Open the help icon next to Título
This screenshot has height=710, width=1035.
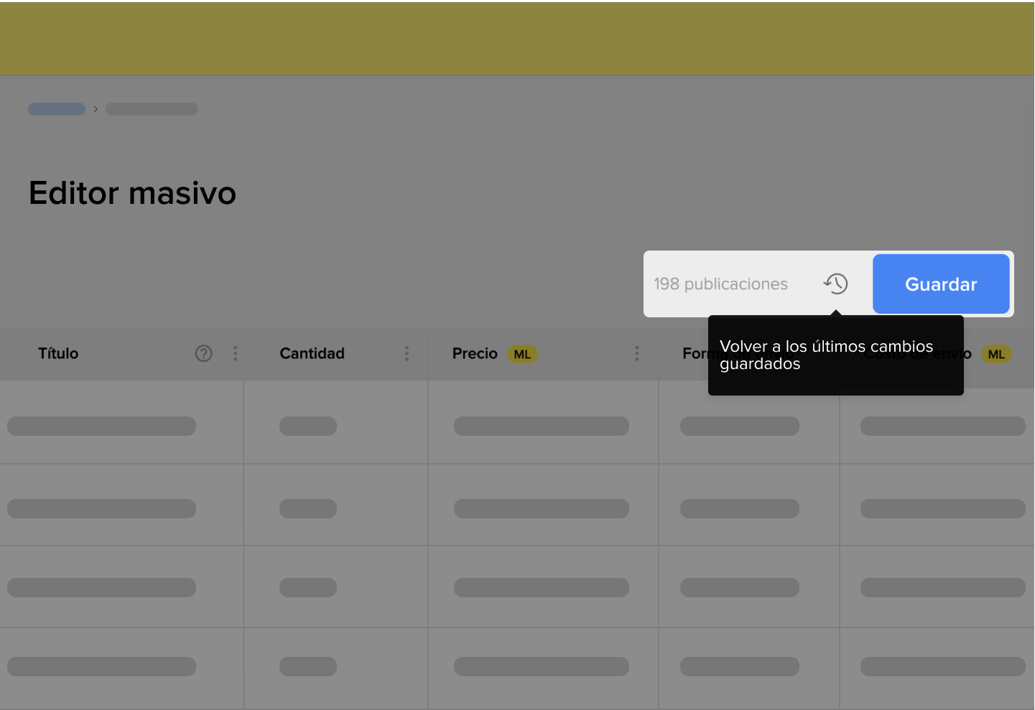pyautogui.click(x=204, y=353)
